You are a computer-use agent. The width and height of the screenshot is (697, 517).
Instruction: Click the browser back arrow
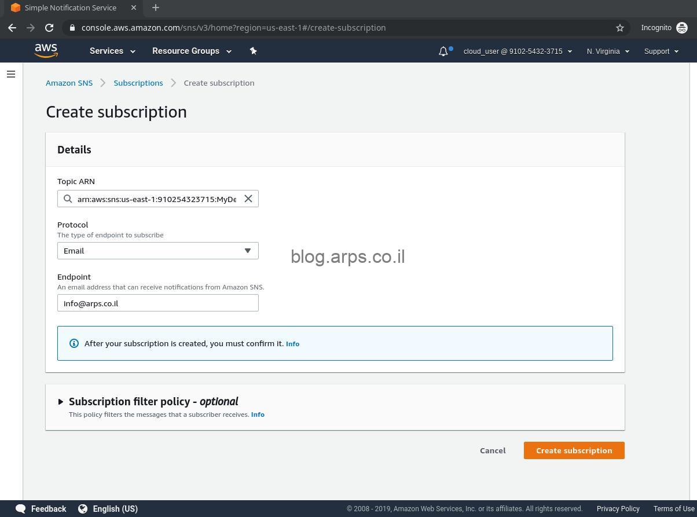pyautogui.click(x=12, y=28)
